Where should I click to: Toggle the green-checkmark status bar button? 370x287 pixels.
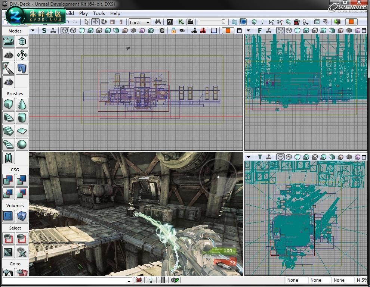175,280
